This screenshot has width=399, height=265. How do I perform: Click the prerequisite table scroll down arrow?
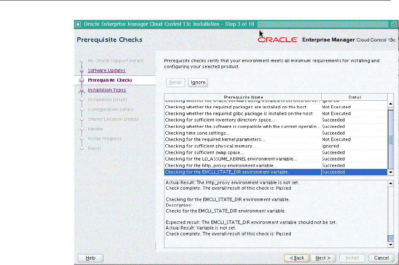tap(391, 172)
